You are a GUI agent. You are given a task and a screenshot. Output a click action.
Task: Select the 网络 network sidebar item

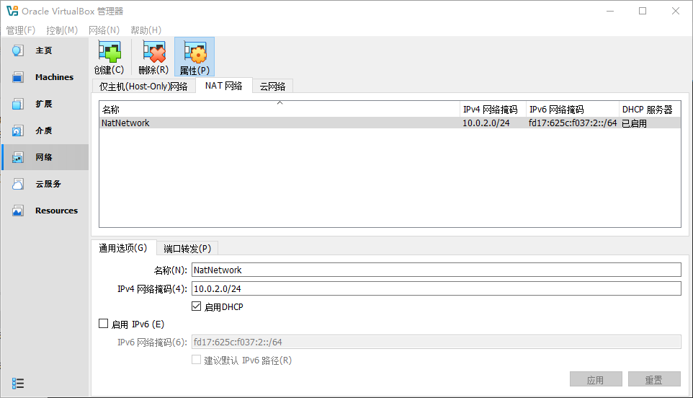tap(45, 157)
